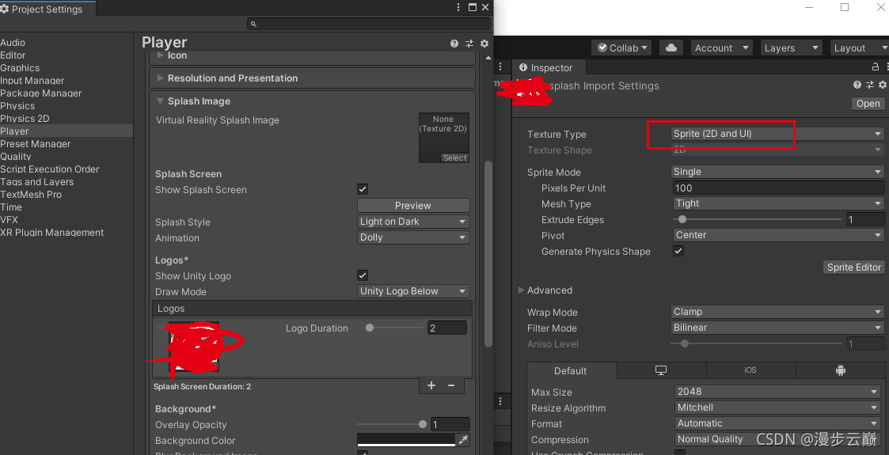Select the iOS platform tab

coord(750,370)
